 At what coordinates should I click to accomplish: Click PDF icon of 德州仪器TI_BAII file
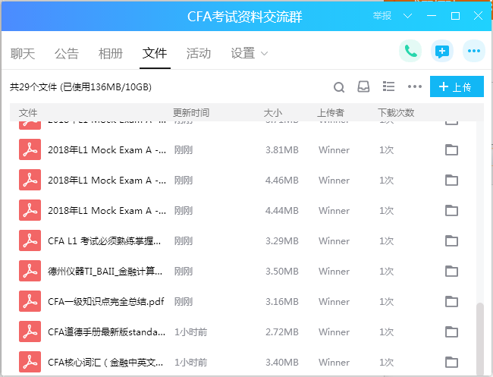(30, 271)
